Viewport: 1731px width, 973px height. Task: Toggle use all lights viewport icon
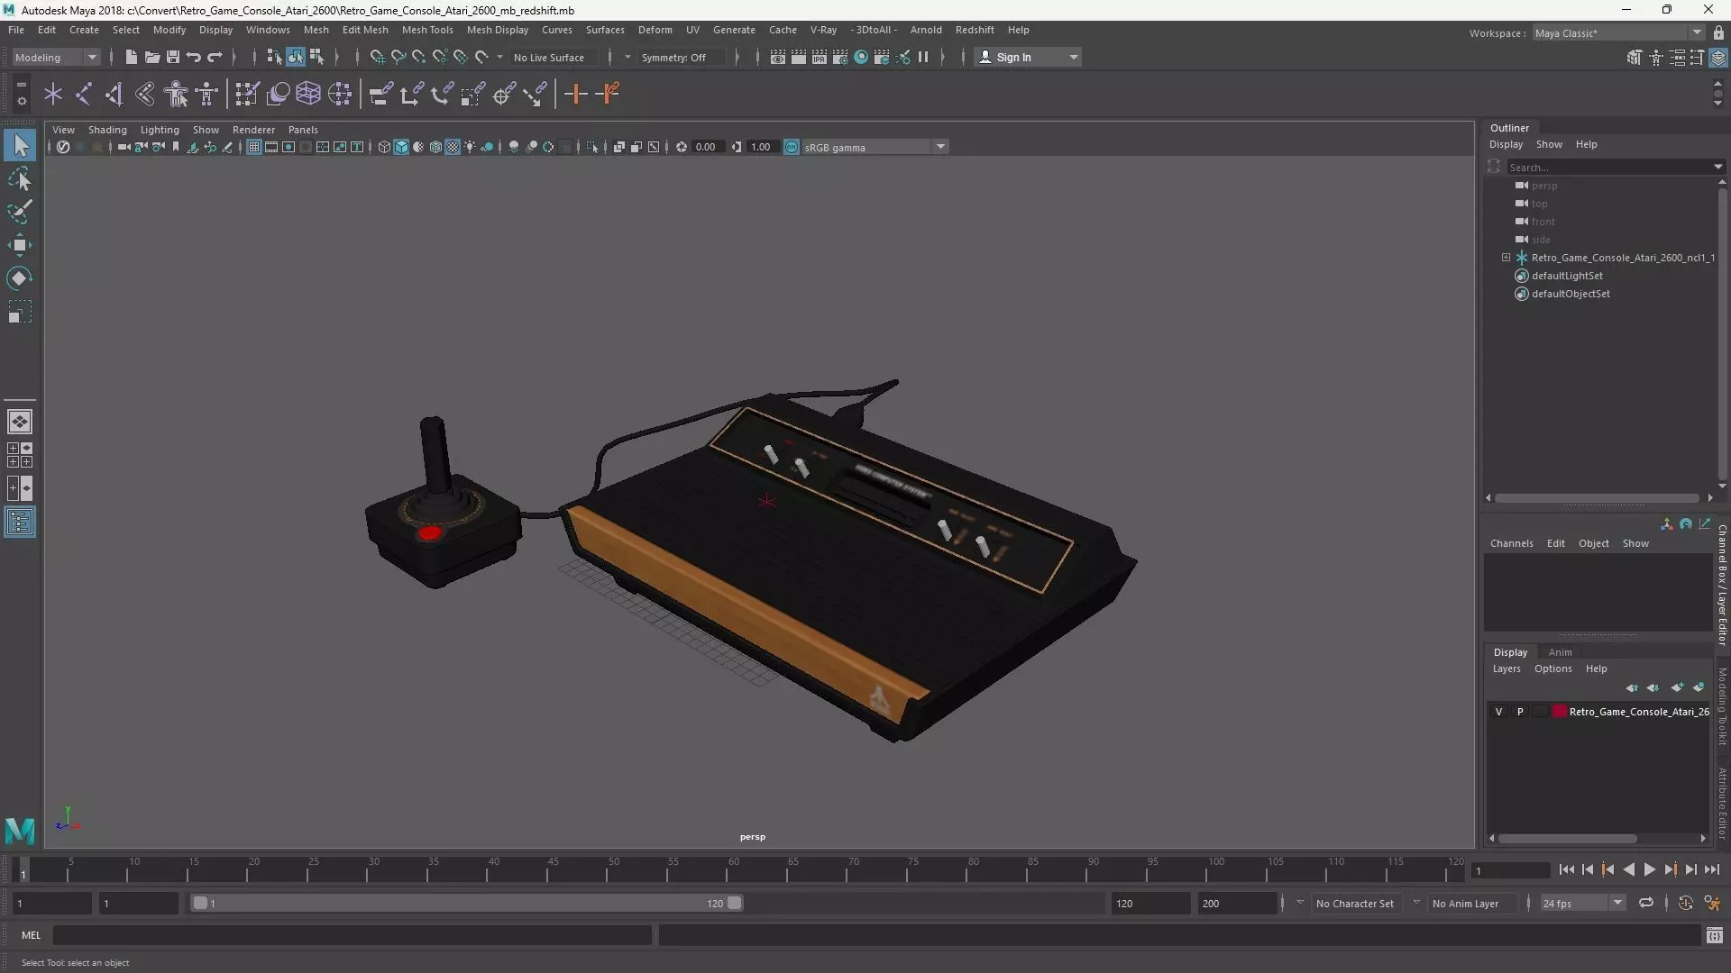coord(470,147)
